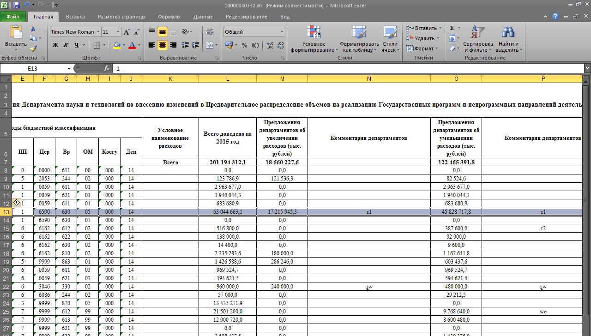Apply the red font color
The width and height of the screenshot is (591, 336).
click(x=132, y=45)
